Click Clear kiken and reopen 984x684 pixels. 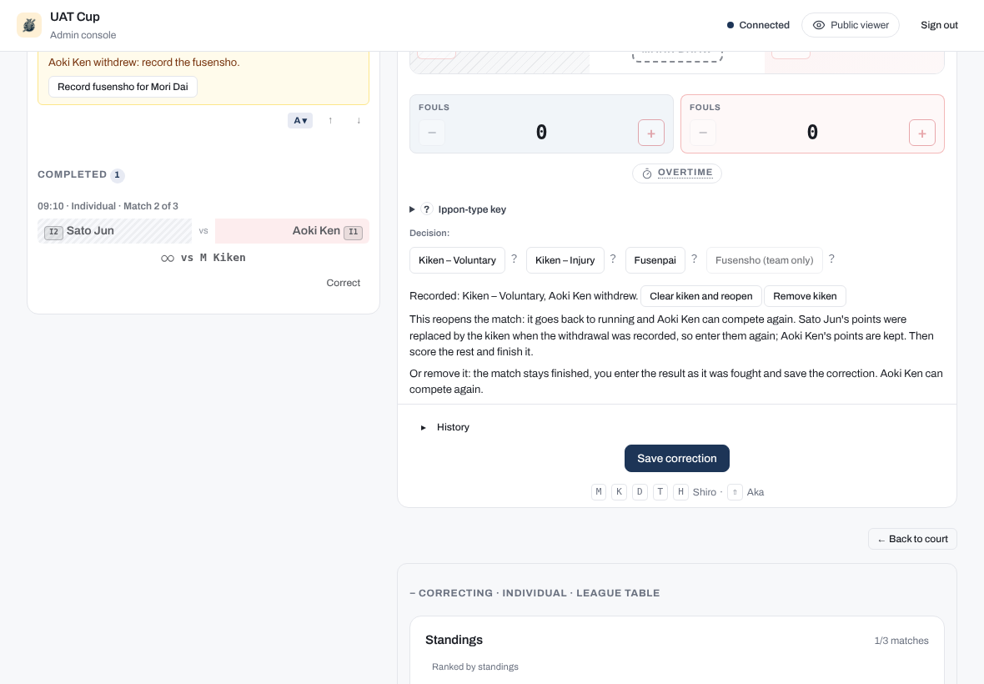click(x=701, y=296)
